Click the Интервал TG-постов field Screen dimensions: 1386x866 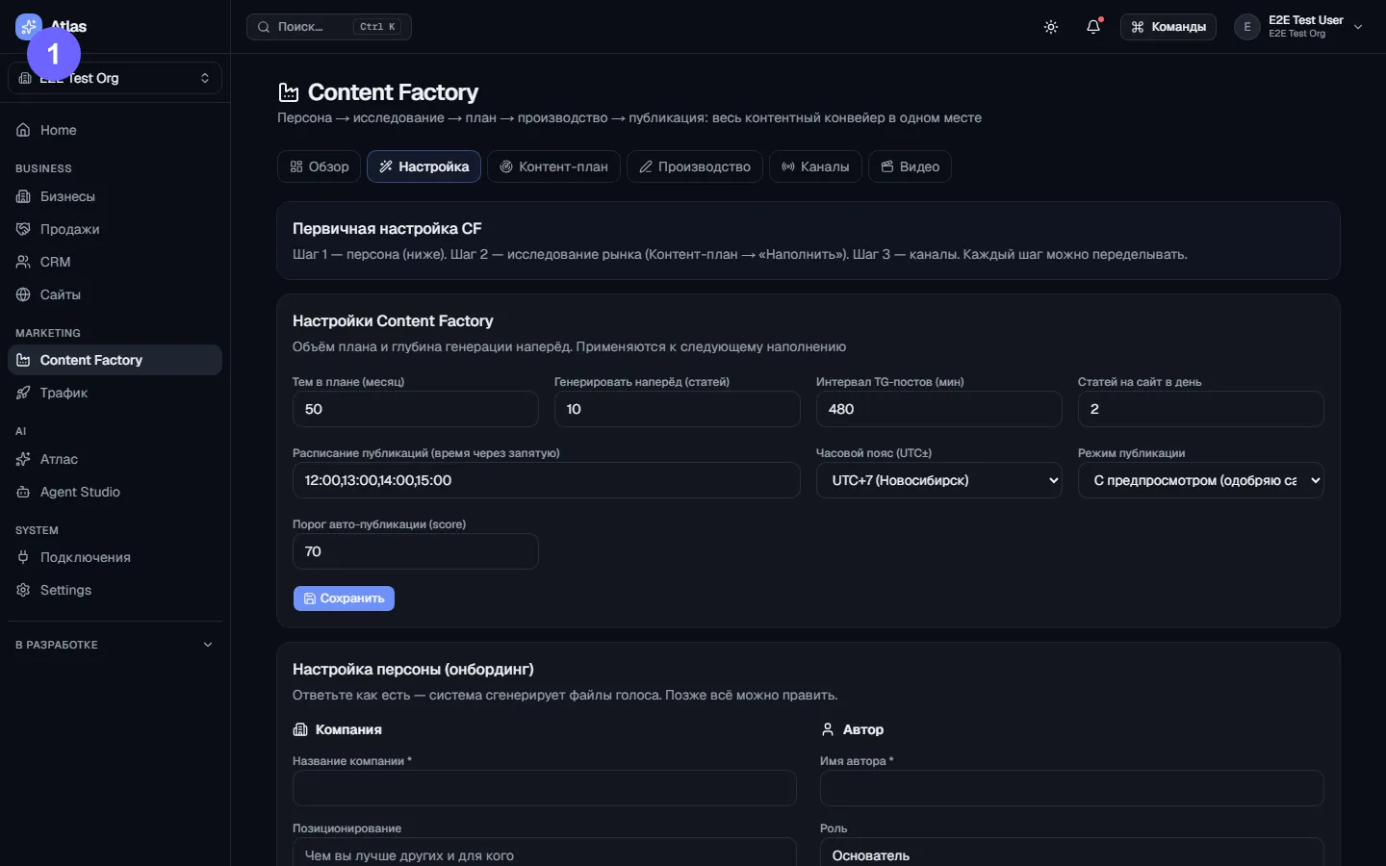pyautogui.click(x=939, y=409)
